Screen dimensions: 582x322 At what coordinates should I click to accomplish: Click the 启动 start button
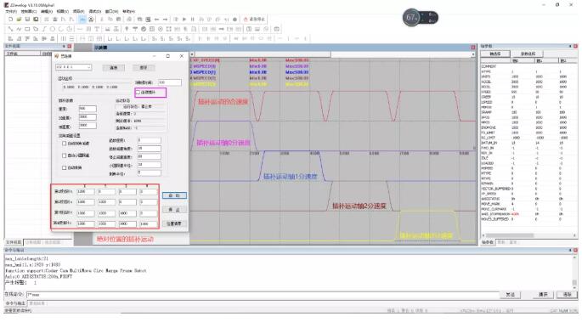174,195
